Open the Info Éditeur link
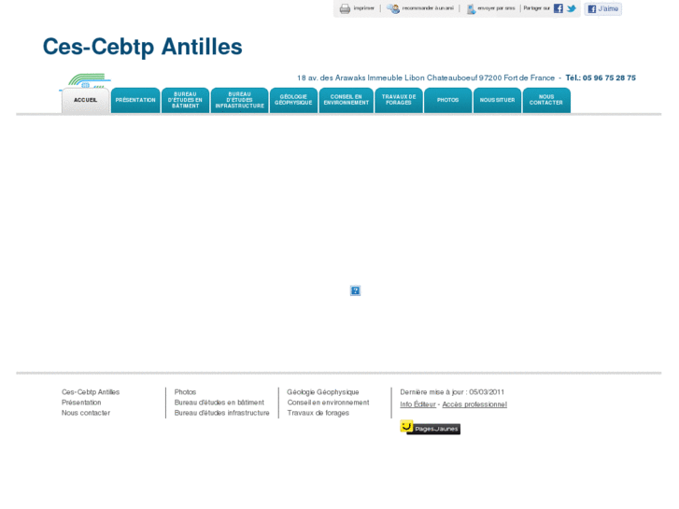679x509 pixels. (x=417, y=404)
